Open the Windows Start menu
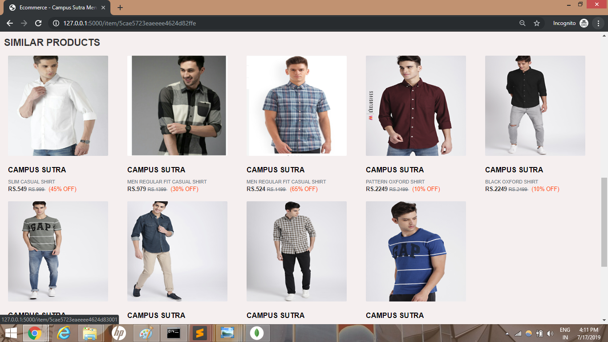This screenshot has width=608, height=342. [x=11, y=333]
